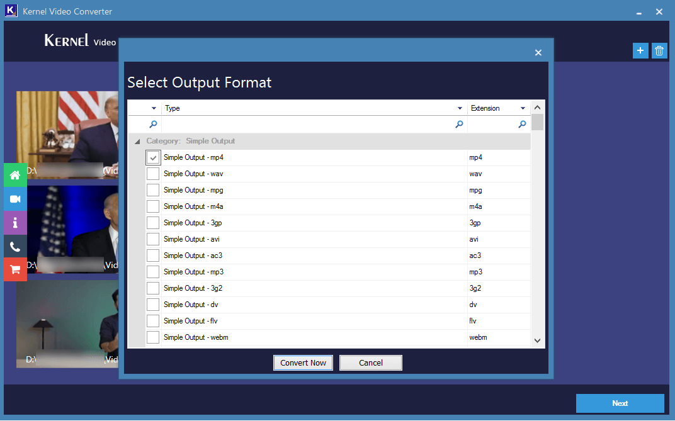Image resolution: width=675 pixels, height=421 pixels.
Task: Check Simple Output - dv checkbox
Action: (153, 305)
